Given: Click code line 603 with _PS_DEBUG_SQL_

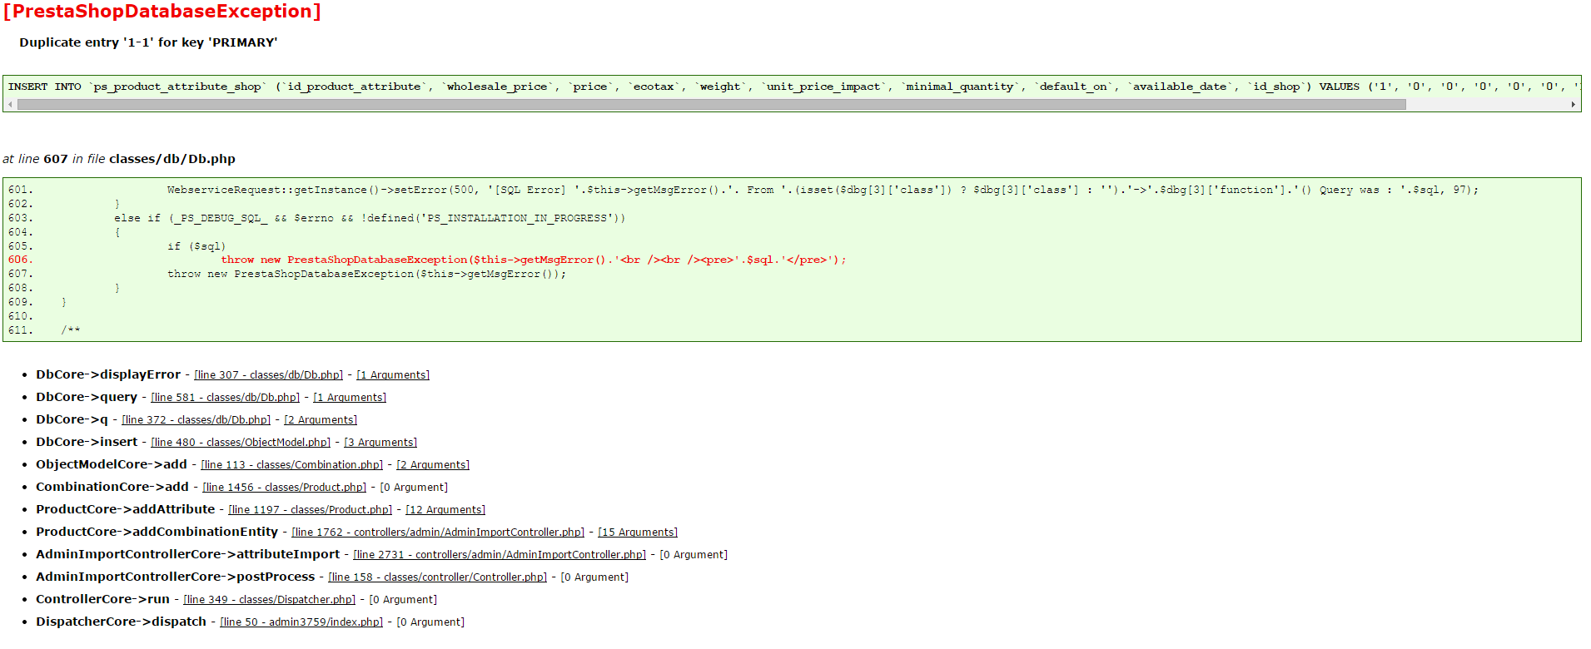Looking at the screenshot, I should point(370,219).
